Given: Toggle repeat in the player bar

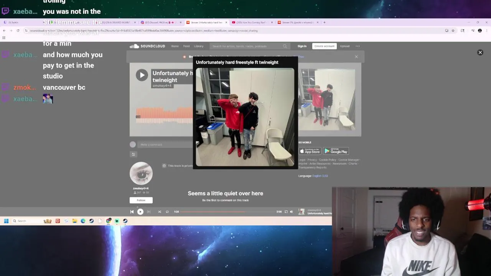Looking at the screenshot, I should (167, 212).
